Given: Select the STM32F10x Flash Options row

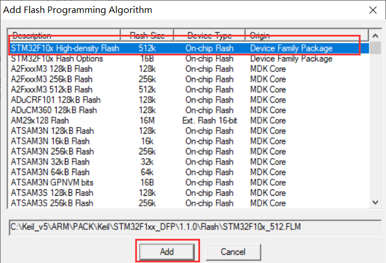Looking at the screenshot, I should (189, 58).
